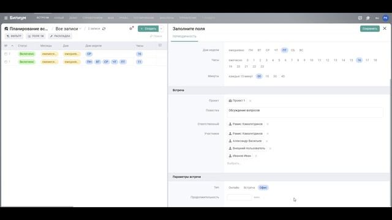Screen dimensions: 392x220
Task: Choose Встреча meeting type
Action: click(x=249, y=188)
